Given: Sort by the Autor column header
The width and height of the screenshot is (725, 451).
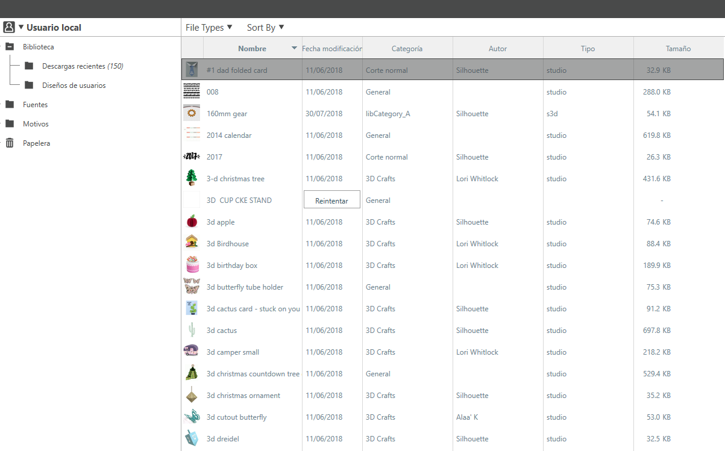Looking at the screenshot, I should (498, 49).
